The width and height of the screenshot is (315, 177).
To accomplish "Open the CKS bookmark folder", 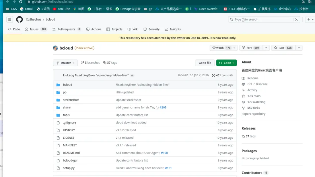I will pos(11,9).
